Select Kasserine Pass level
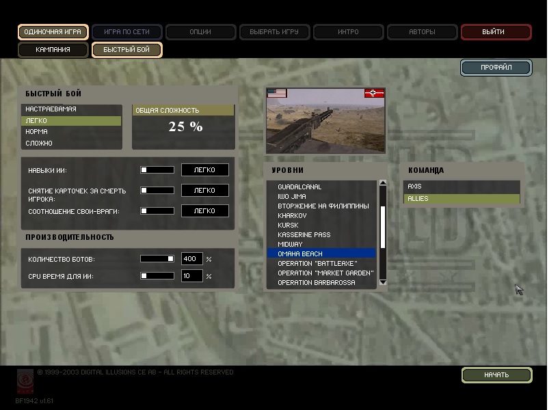The height and width of the screenshot is (410, 560). coord(321,235)
